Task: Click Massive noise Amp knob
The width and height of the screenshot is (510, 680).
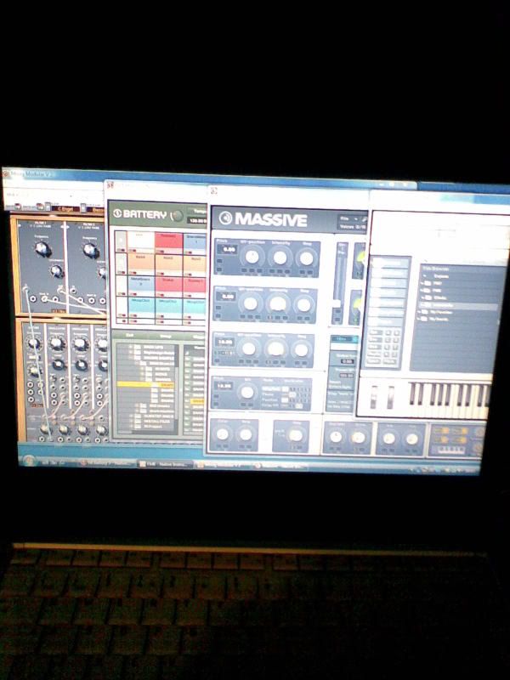Action: (x=246, y=434)
